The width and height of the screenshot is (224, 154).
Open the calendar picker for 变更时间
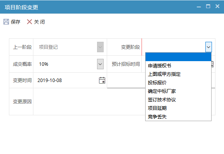click(x=102, y=80)
